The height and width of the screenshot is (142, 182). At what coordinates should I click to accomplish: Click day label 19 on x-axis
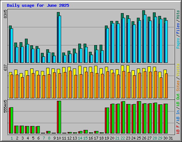pos(107,138)
